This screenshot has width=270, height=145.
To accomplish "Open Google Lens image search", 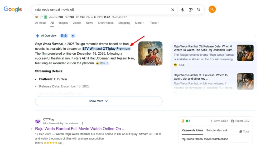I will click(x=191, y=10).
